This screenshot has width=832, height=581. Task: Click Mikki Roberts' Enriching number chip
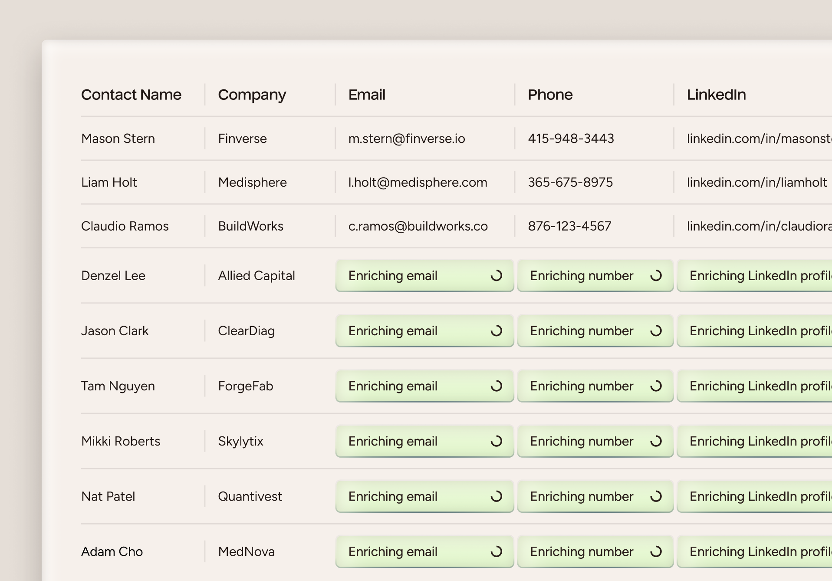click(595, 441)
